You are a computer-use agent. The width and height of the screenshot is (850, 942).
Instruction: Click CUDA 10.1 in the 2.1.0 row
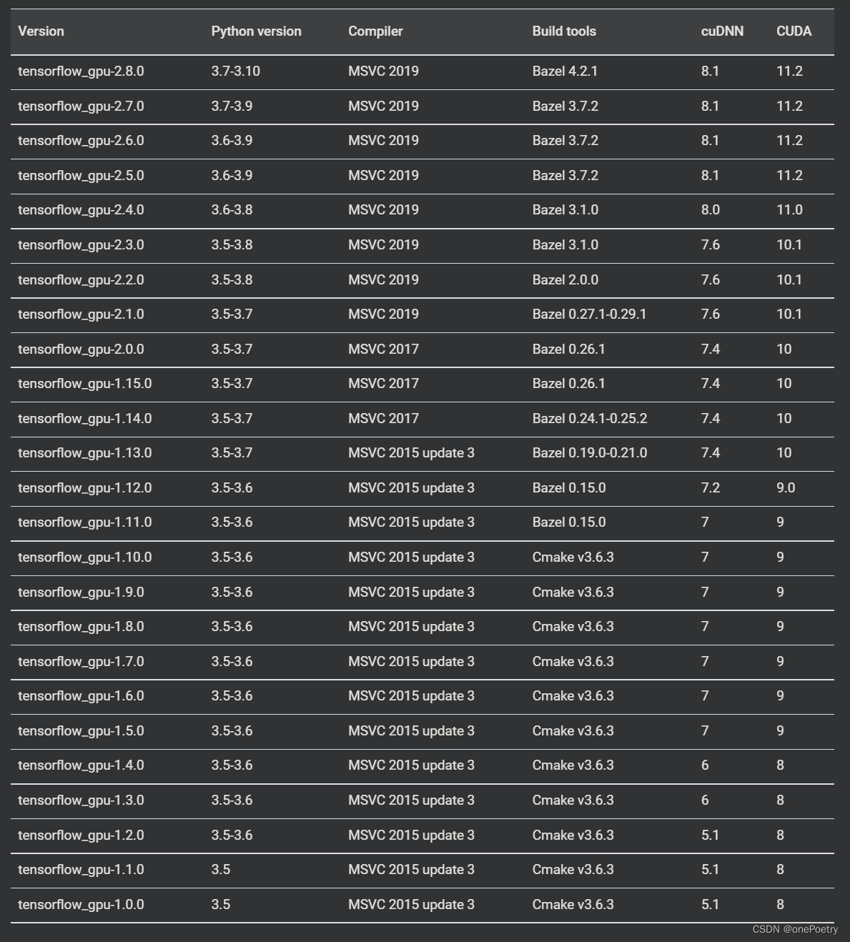(x=789, y=314)
